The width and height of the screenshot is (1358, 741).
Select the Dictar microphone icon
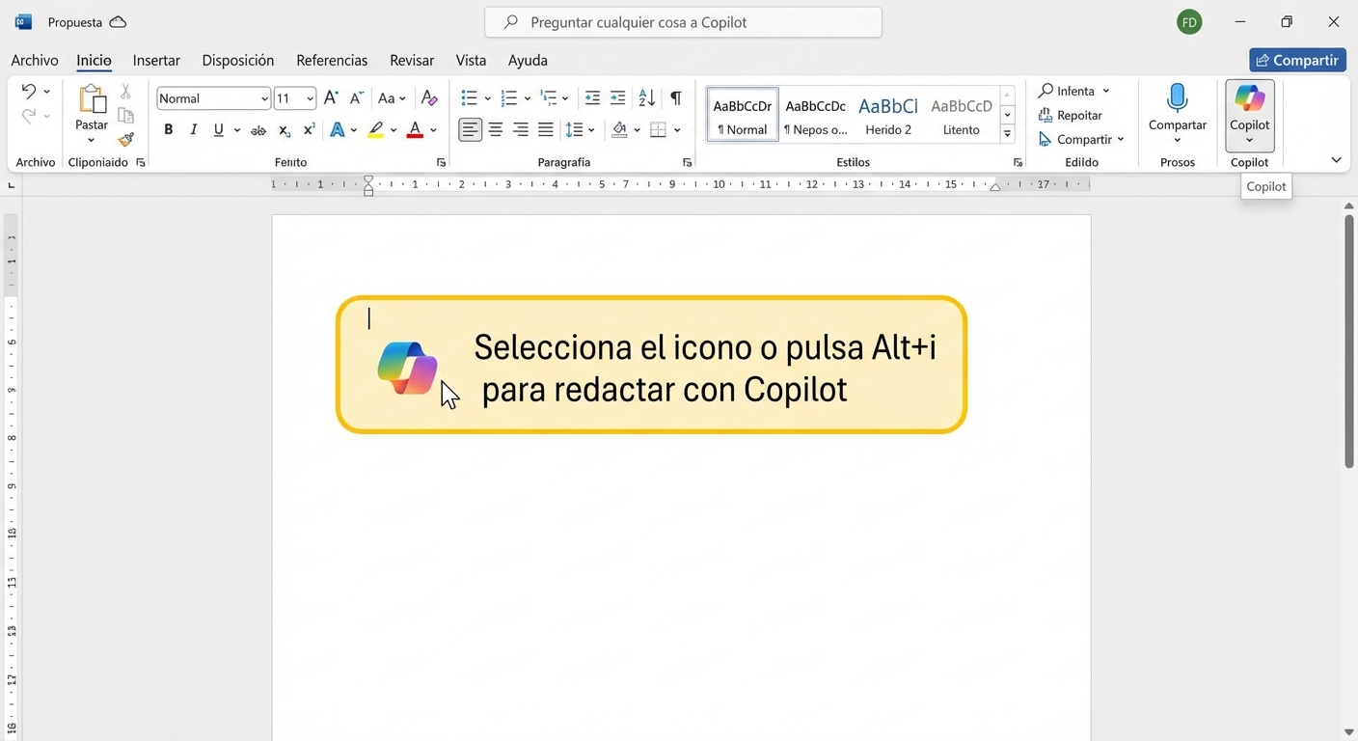point(1178,97)
